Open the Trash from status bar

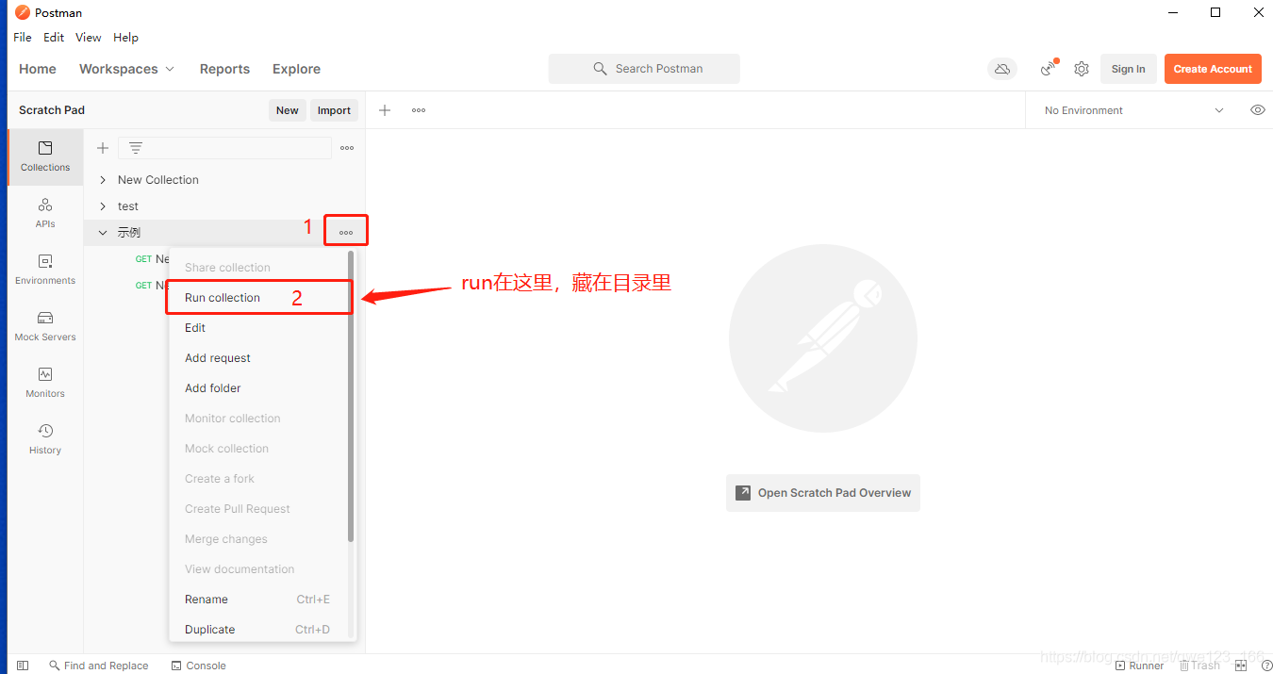[x=1199, y=666]
